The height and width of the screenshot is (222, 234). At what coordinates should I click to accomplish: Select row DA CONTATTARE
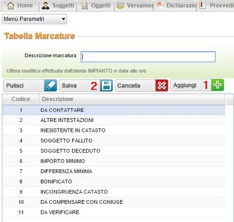click(114, 110)
